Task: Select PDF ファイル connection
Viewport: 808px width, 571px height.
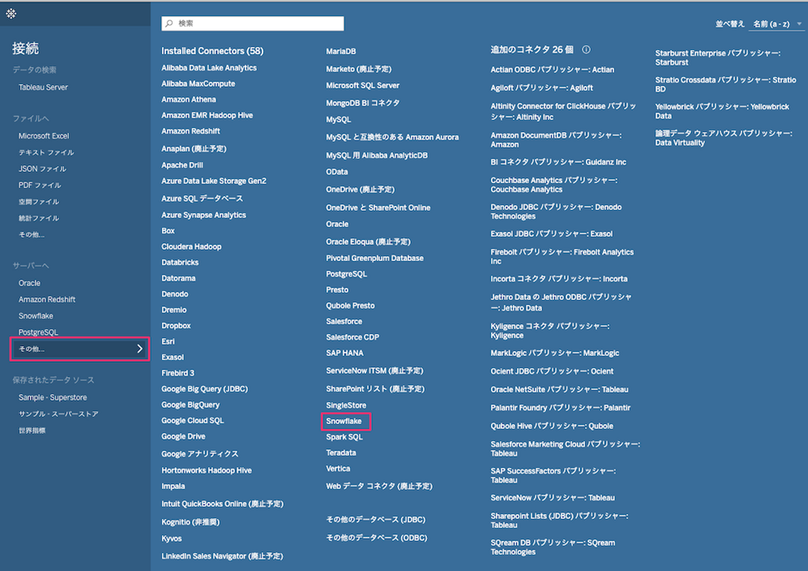Action: click(40, 185)
